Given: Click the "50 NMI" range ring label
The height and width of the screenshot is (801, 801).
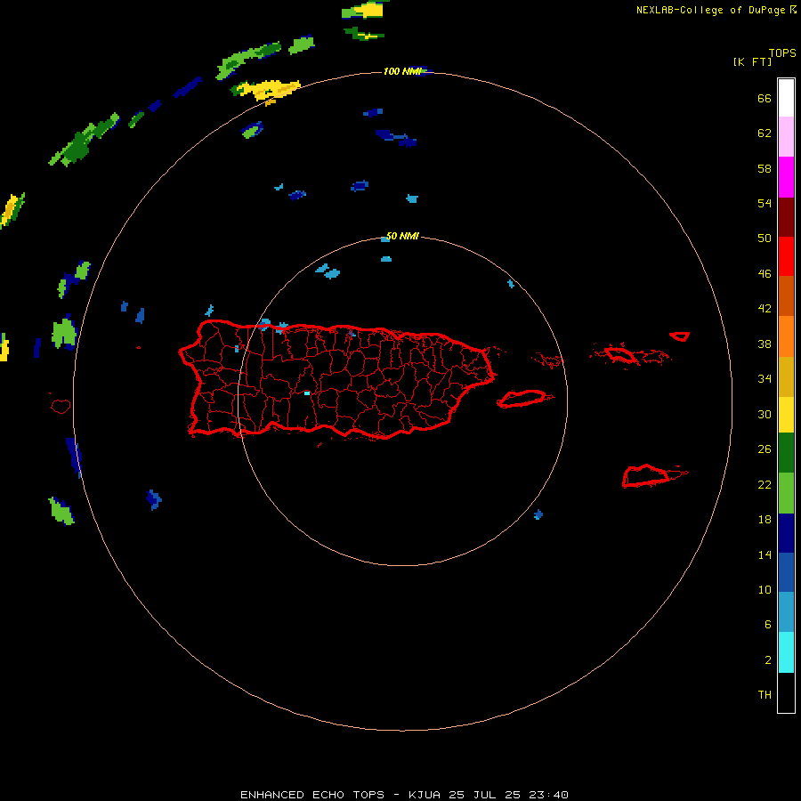Looking at the screenshot, I should point(402,236).
